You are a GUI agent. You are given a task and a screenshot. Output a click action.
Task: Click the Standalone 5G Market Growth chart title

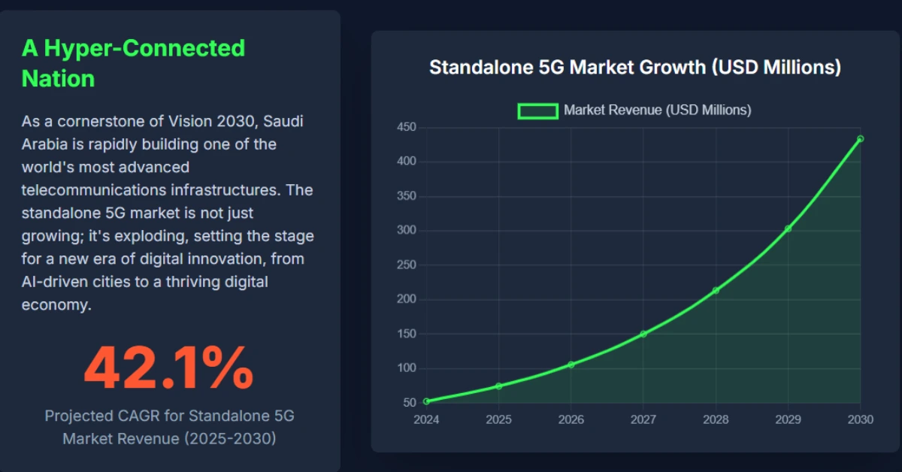pyautogui.click(x=634, y=67)
